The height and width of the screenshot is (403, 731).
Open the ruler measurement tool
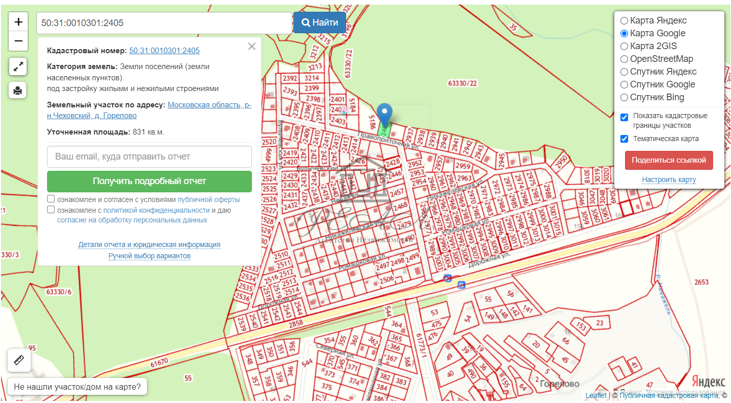pyautogui.click(x=19, y=361)
